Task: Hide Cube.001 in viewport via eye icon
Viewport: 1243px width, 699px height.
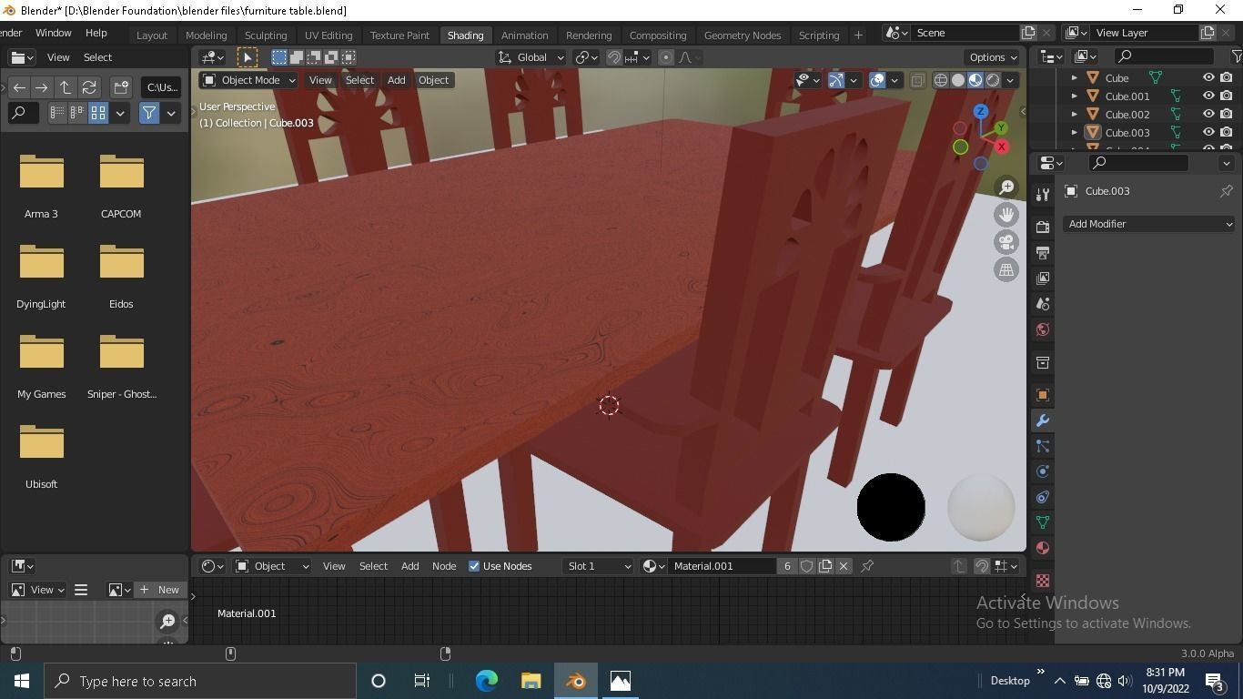Action: point(1208,96)
